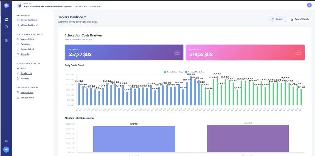Screen dimensions: 315x156
Task: Click calendar icon on Previous Month card
Action: 298,53
